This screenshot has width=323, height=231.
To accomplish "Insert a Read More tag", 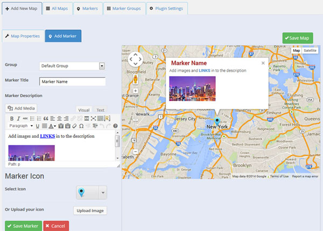I will coord(87,119).
